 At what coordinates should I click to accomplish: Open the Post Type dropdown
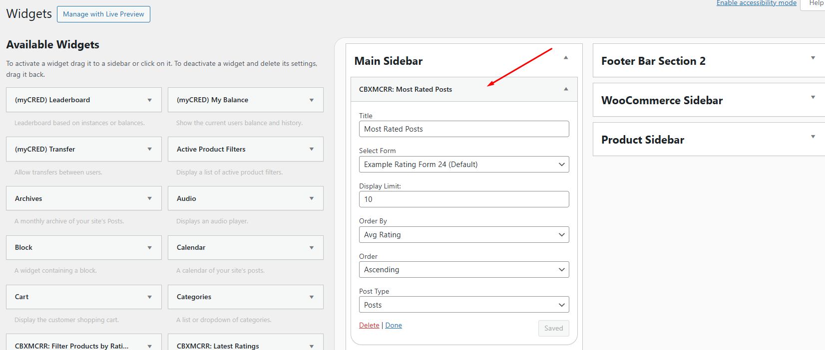(x=463, y=305)
